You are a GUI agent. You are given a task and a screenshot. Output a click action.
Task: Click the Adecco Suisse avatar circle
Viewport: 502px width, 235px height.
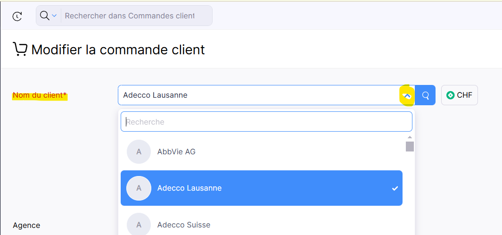139,224
